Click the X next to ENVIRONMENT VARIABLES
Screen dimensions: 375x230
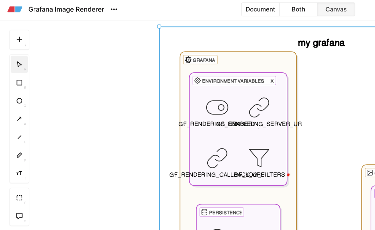pyautogui.click(x=272, y=81)
